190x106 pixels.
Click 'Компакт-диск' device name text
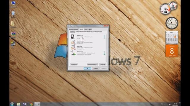pos(80,41)
